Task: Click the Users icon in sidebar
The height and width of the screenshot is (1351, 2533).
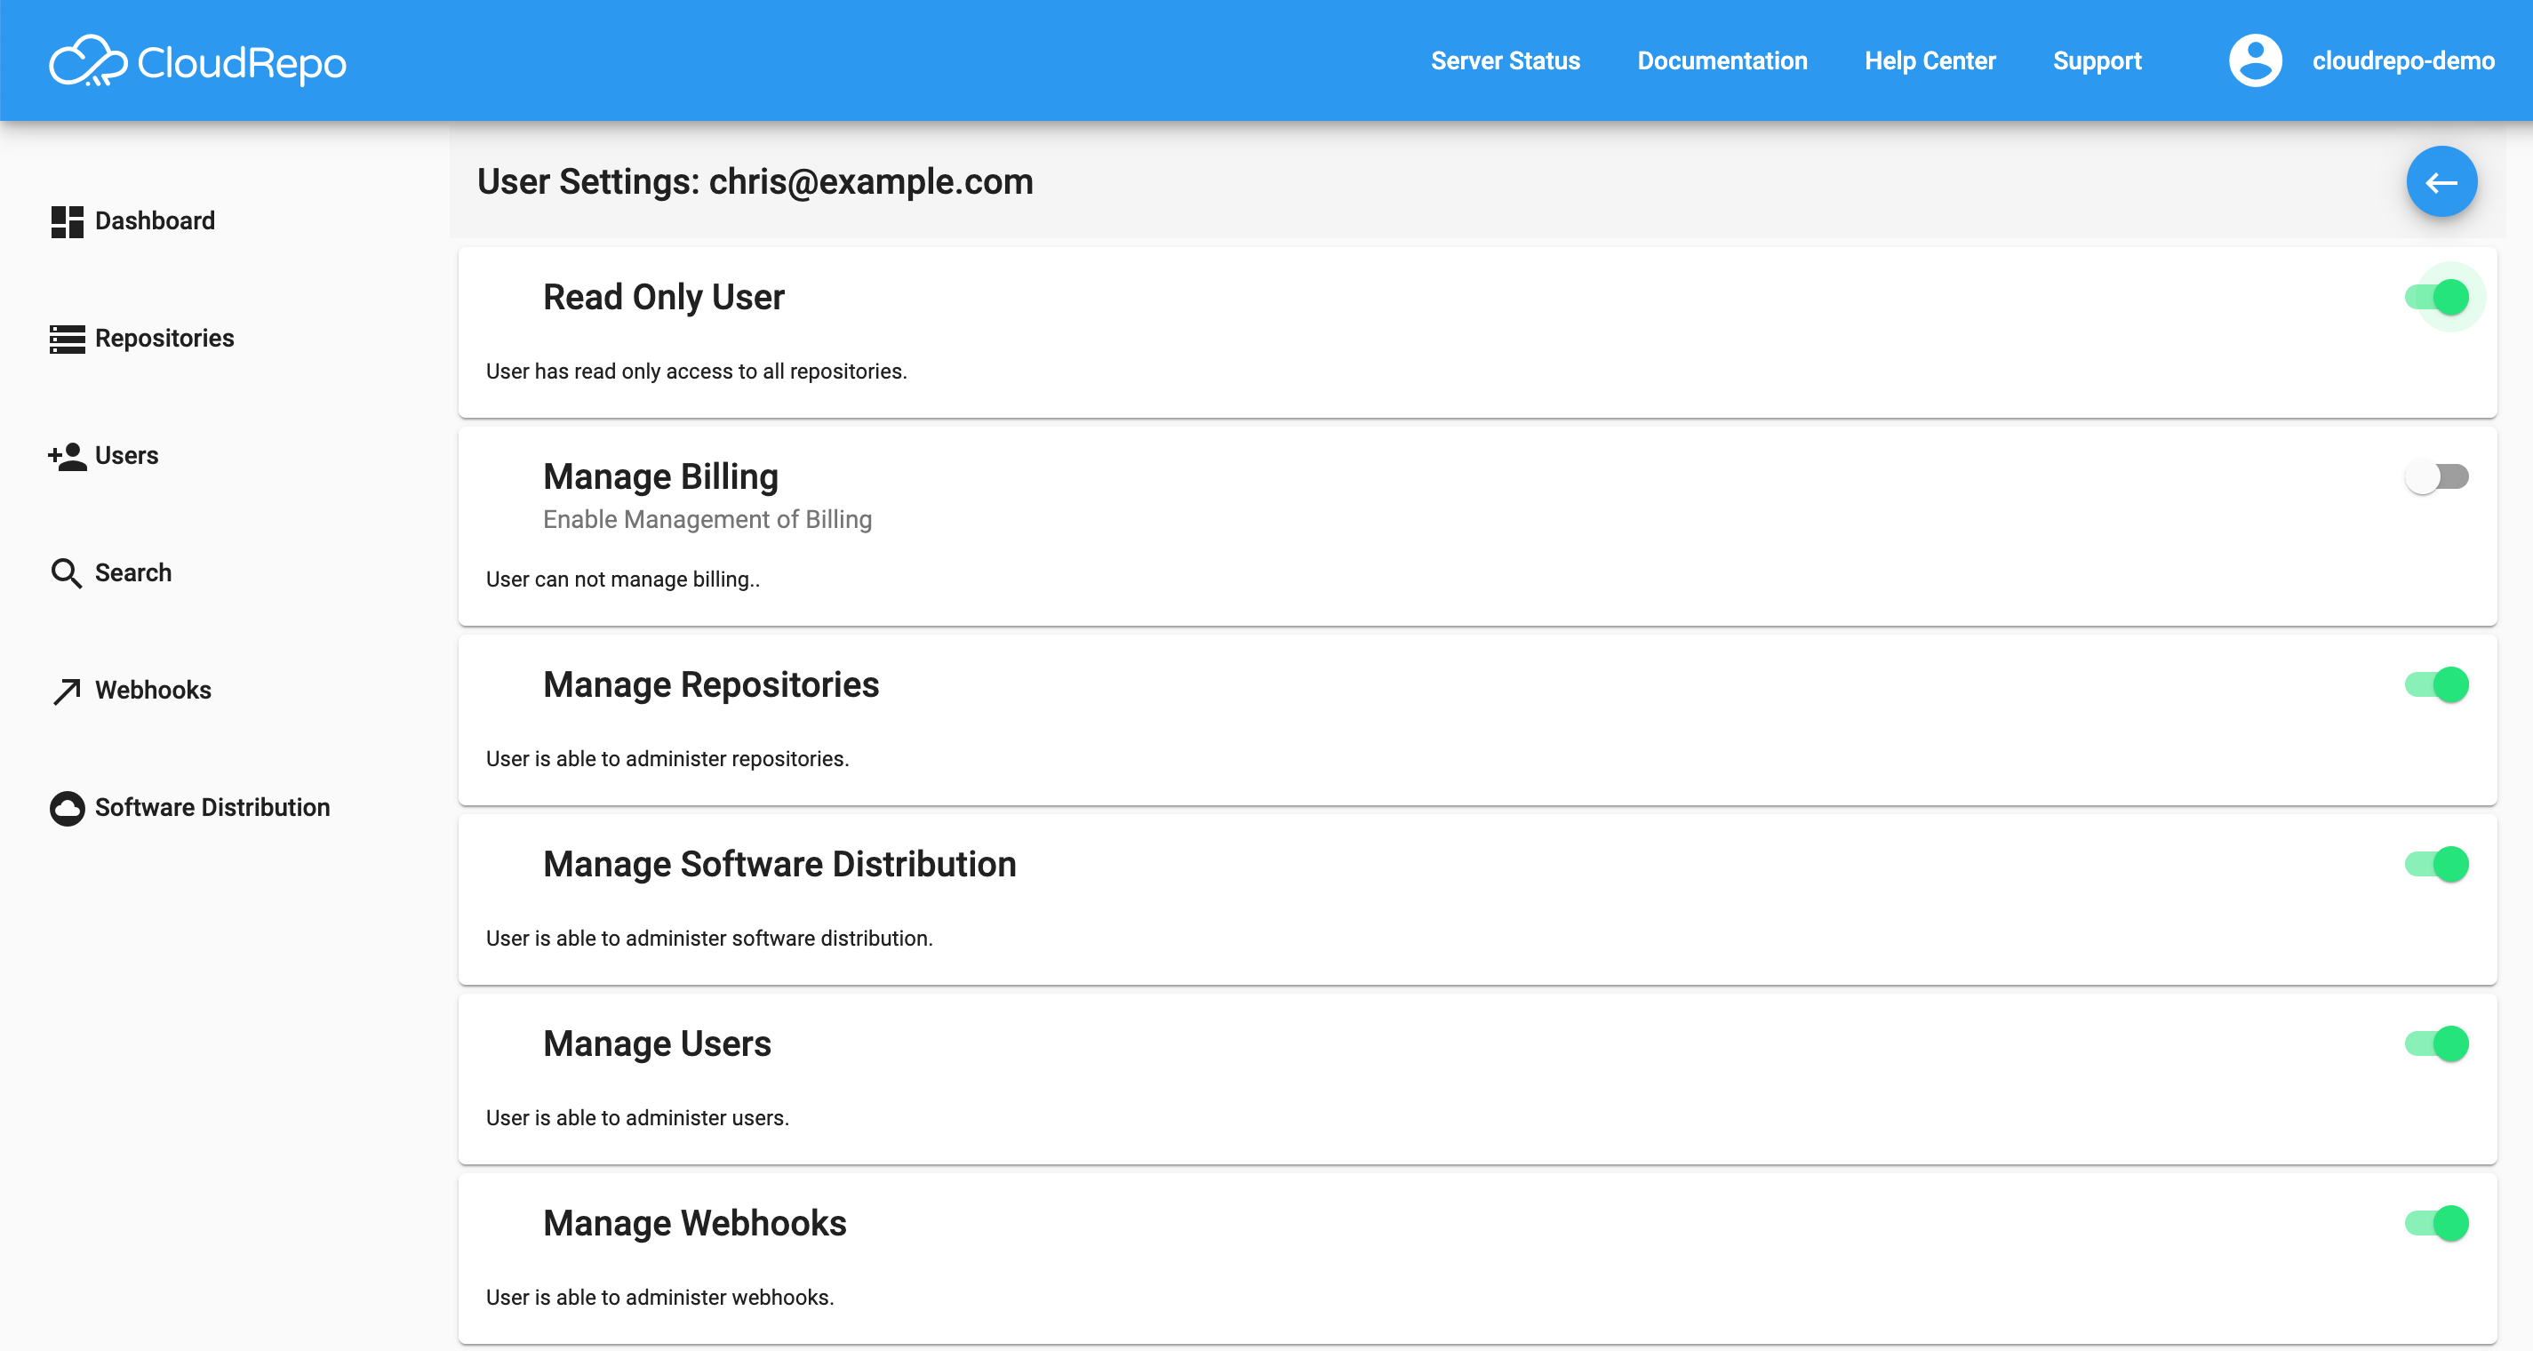Action: pos(67,456)
